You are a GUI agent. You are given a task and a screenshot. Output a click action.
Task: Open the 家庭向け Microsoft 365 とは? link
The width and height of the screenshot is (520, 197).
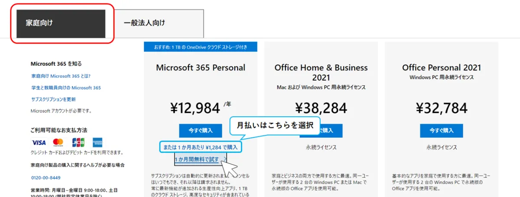(61, 76)
